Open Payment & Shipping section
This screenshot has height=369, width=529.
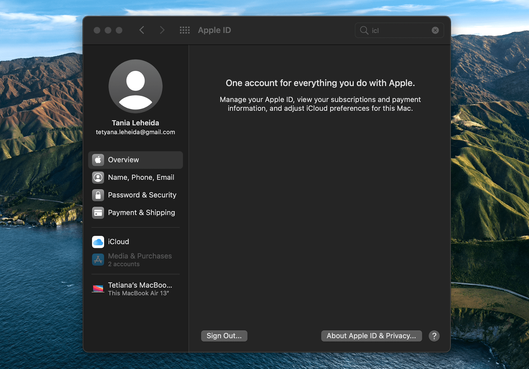coord(136,213)
